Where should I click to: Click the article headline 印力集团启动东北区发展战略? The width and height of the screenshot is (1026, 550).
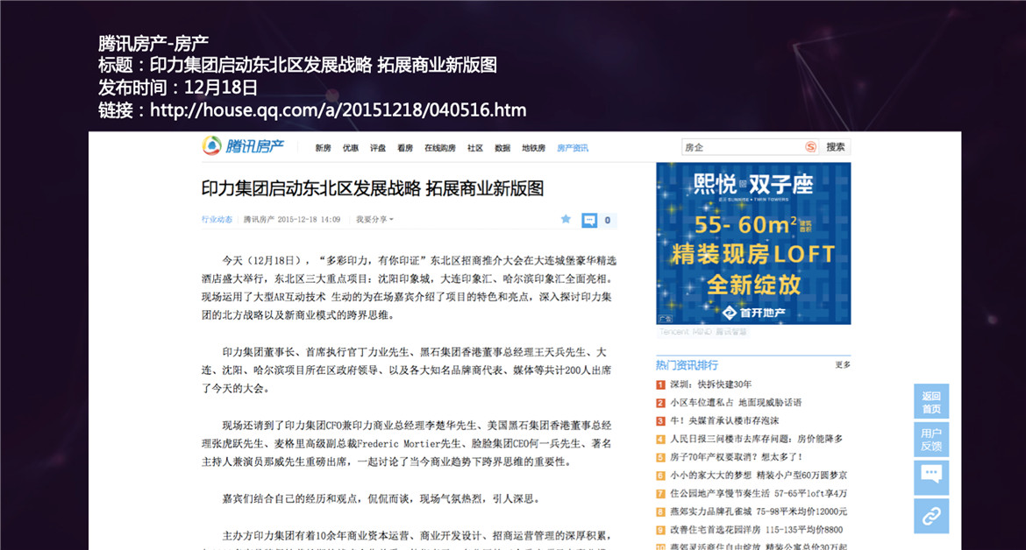click(x=373, y=189)
